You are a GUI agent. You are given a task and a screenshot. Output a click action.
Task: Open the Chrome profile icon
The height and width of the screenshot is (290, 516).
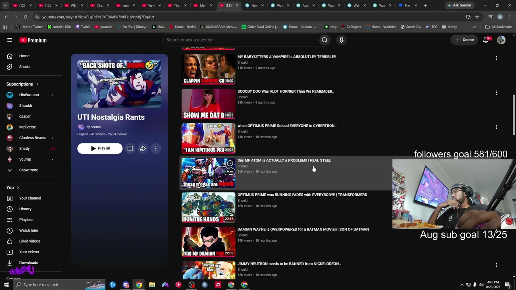click(500, 17)
